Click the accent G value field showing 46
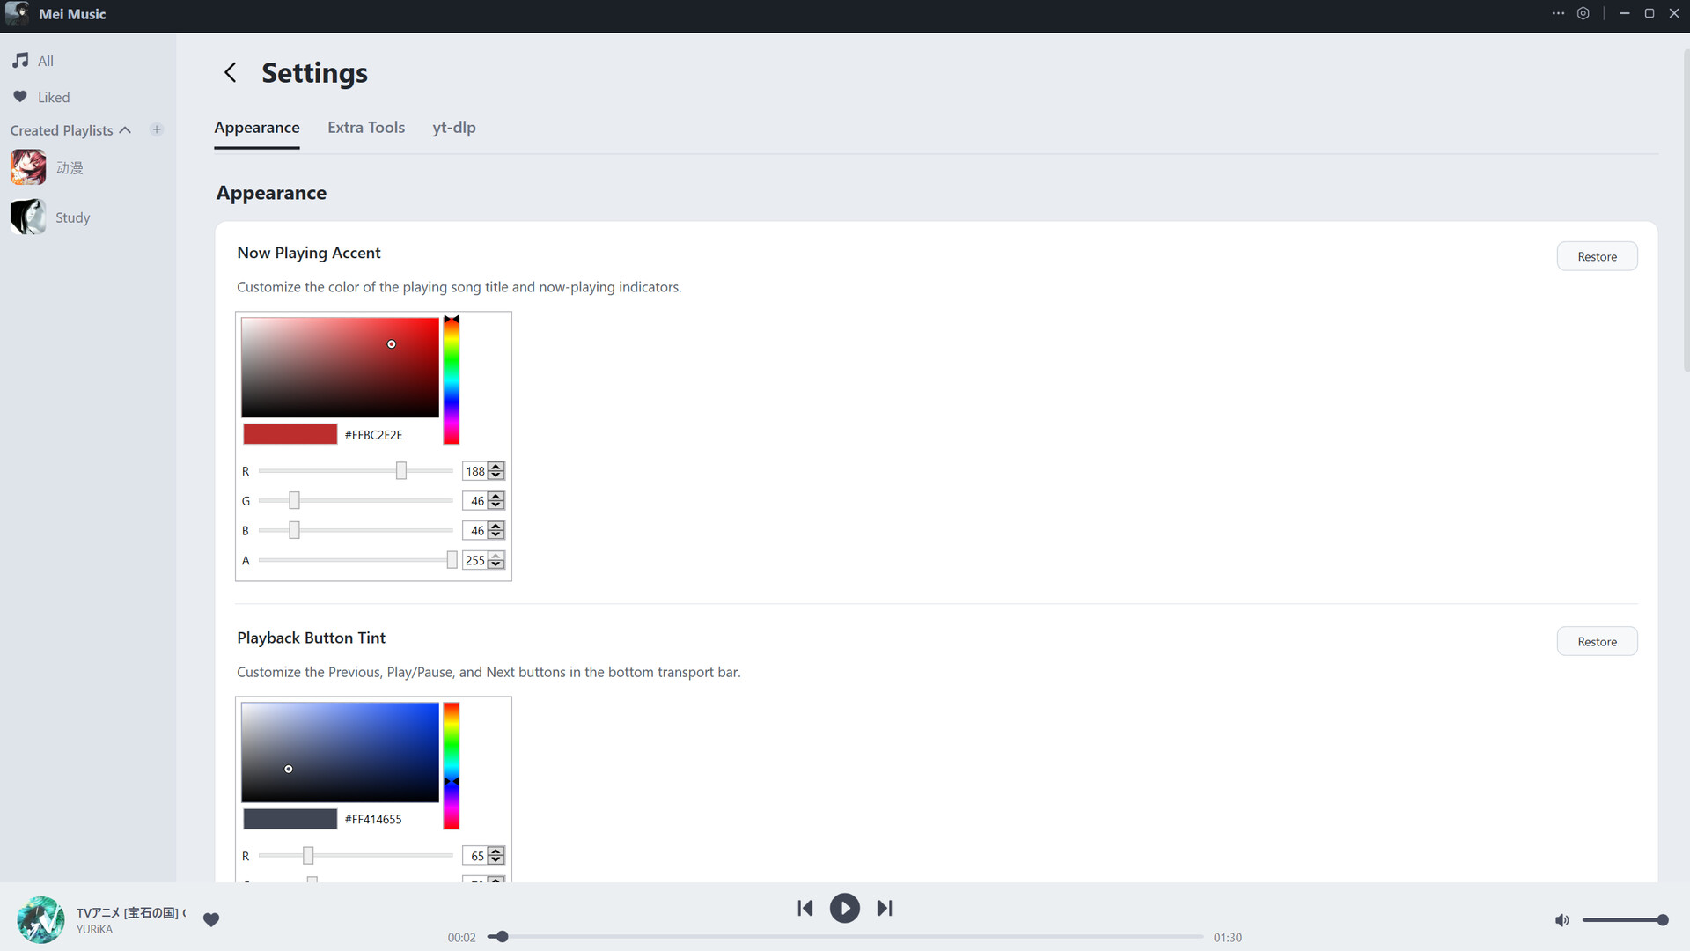Image resolution: width=1690 pixels, height=951 pixels. pyautogui.click(x=474, y=501)
